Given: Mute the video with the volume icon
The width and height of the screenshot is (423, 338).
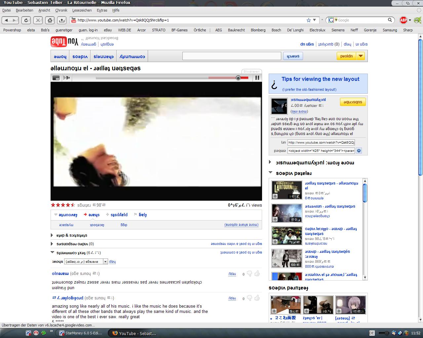Looking at the screenshot, I should (x=66, y=78).
